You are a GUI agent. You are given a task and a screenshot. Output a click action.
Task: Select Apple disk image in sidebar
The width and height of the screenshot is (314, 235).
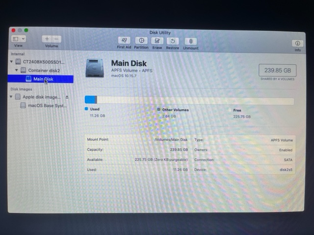[41, 97]
